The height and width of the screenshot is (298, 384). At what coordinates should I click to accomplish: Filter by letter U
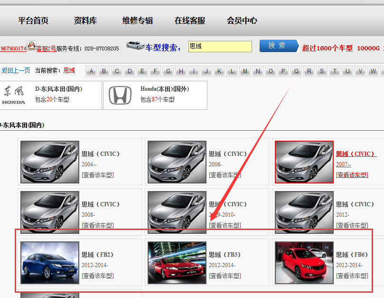347,71
